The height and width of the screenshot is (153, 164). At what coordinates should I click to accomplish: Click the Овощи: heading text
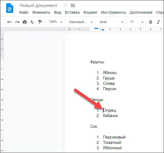(97, 100)
